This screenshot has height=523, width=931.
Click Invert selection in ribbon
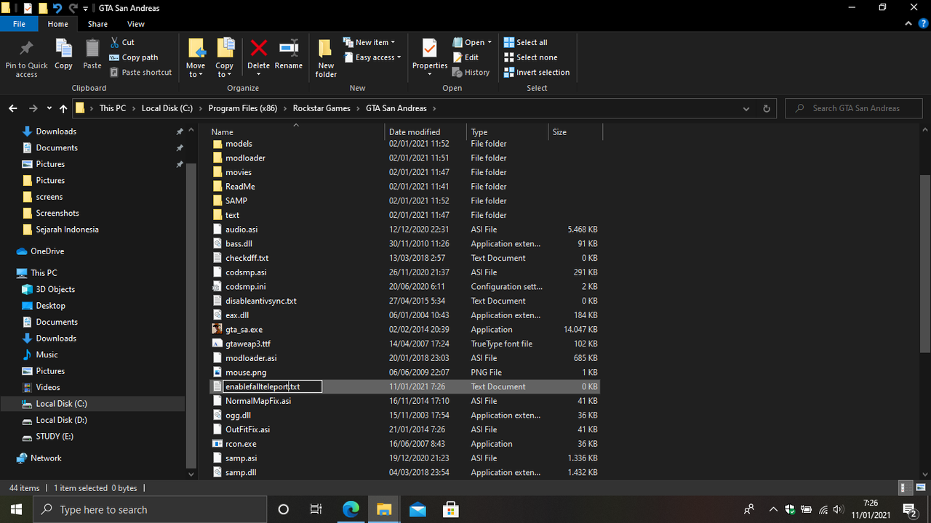(x=537, y=73)
